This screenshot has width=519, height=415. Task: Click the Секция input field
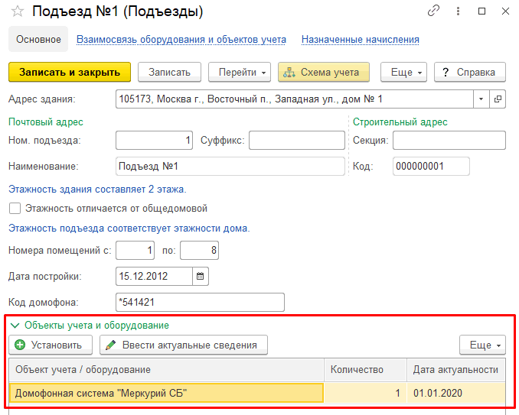click(x=449, y=140)
